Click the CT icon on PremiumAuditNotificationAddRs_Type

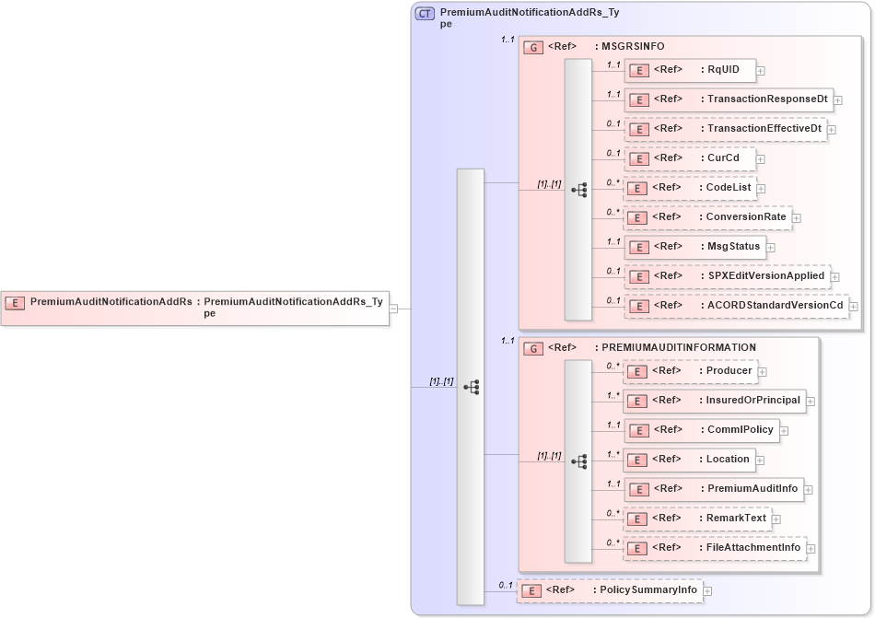coord(424,13)
